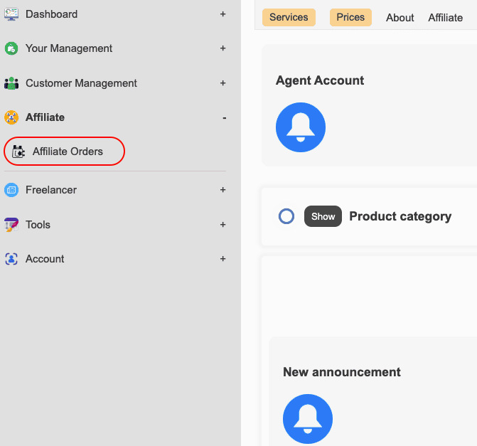Collapse the Affiliate section minus sign
The image size is (477, 446).
click(224, 118)
